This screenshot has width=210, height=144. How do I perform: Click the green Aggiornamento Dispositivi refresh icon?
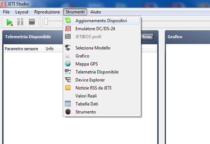pyautogui.click(x=68, y=21)
